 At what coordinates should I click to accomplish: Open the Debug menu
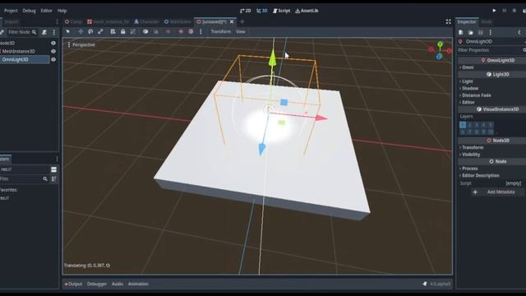tap(29, 11)
